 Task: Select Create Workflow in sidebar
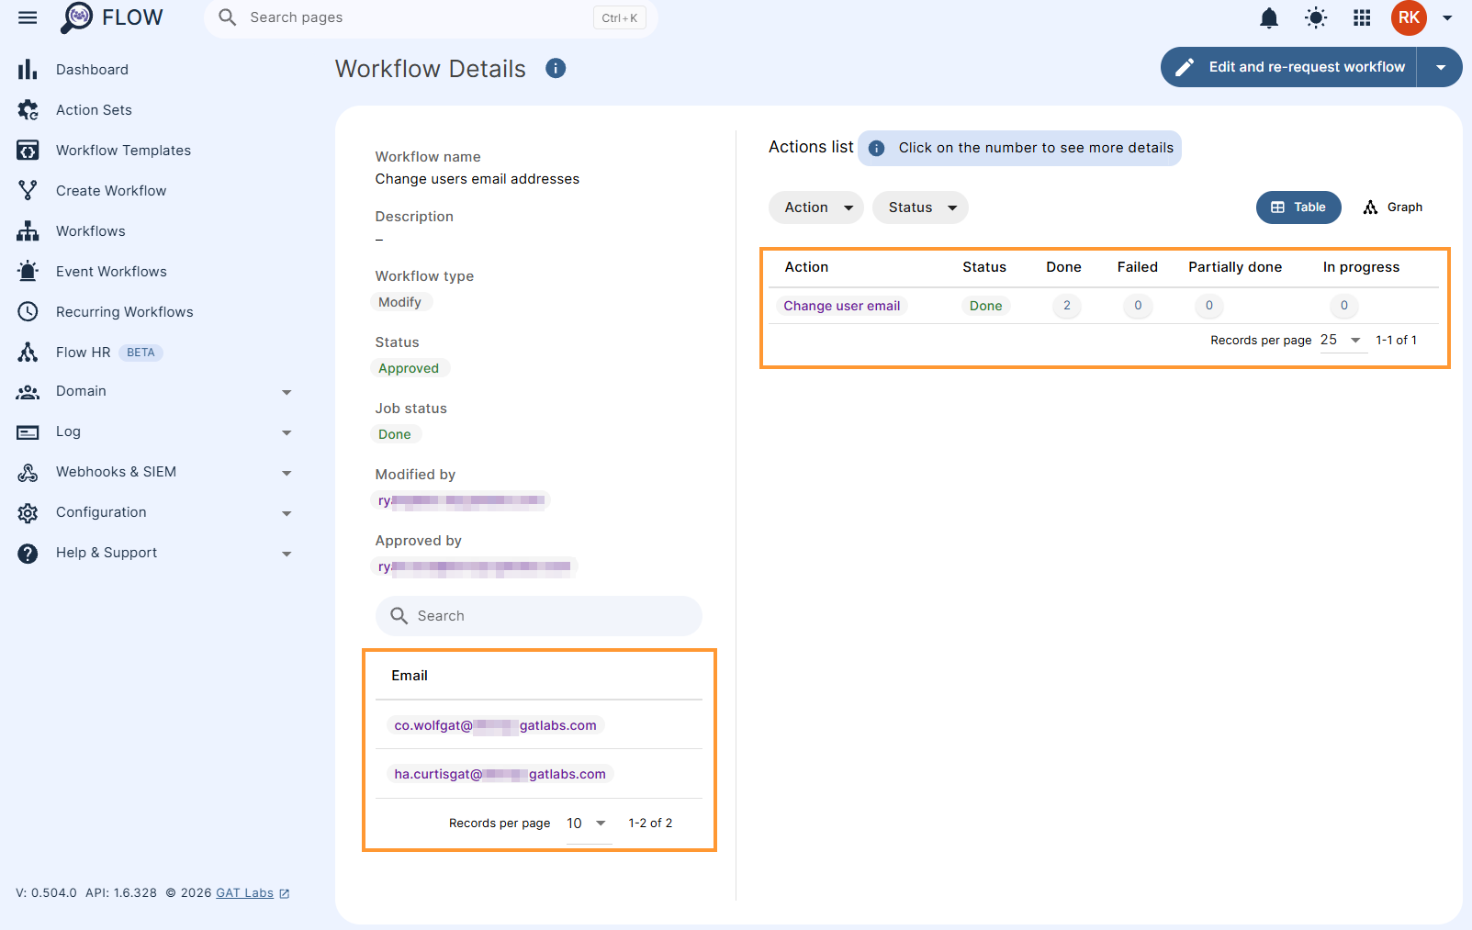click(111, 191)
